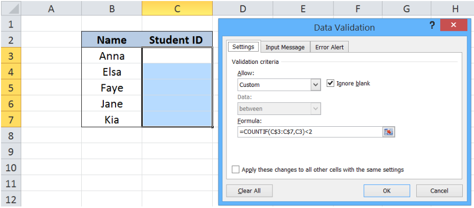
Task: Enable Apply these changes to all other cells
Action: pos(235,169)
